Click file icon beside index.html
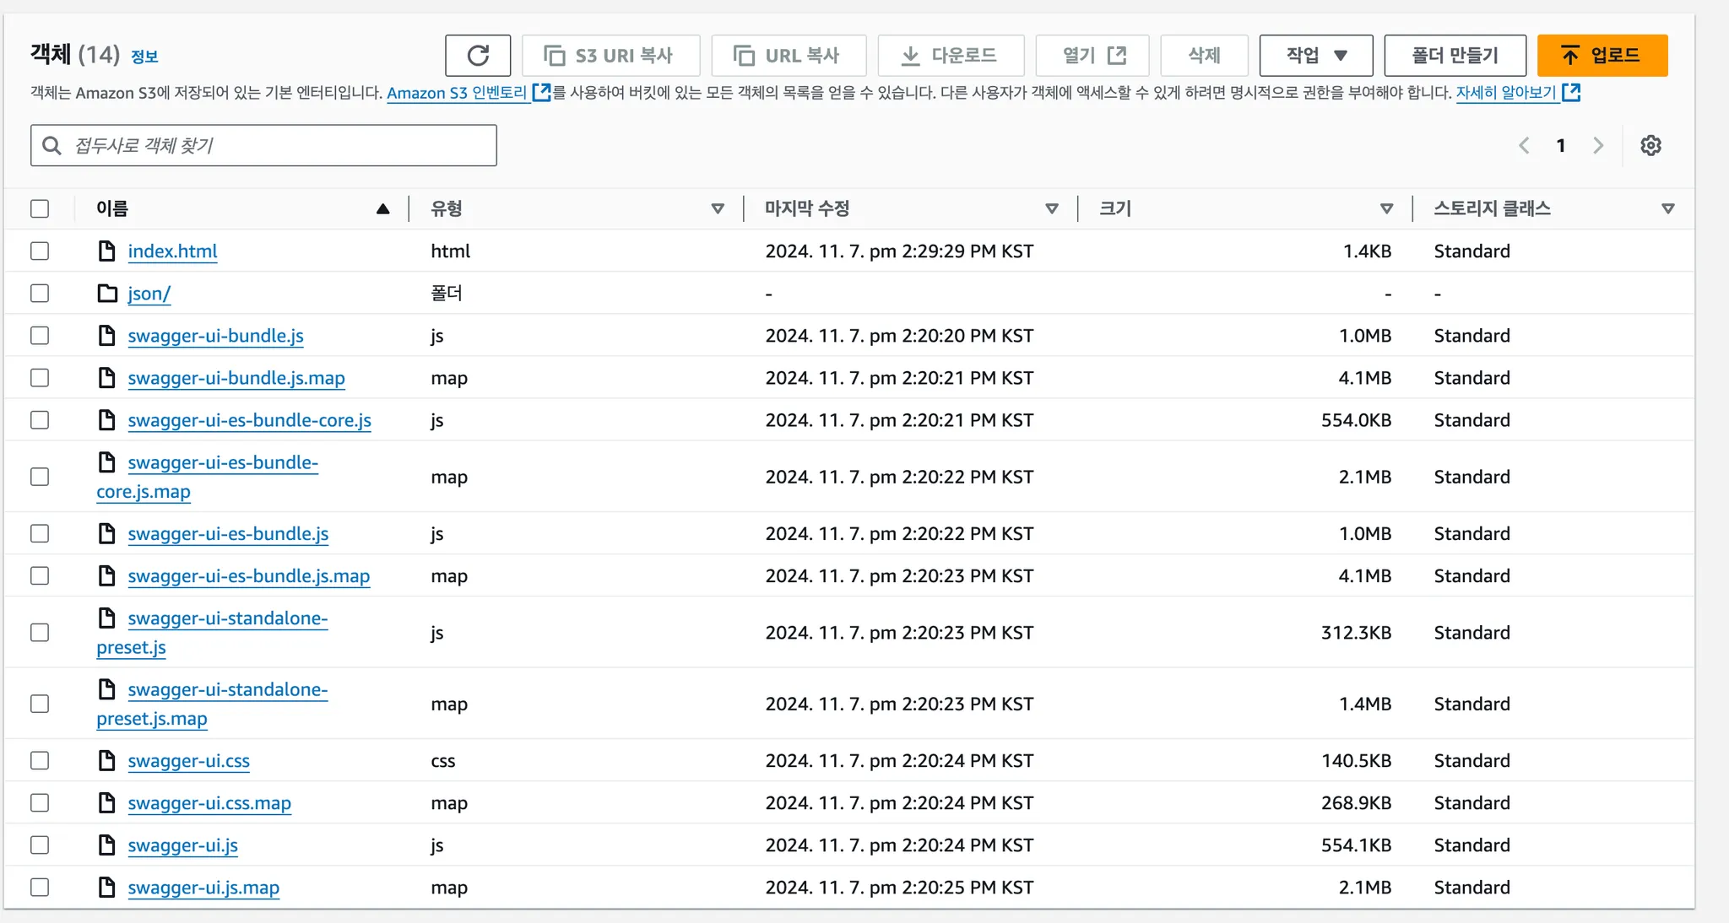Screen dimensions: 1729x923 (107, 251)
